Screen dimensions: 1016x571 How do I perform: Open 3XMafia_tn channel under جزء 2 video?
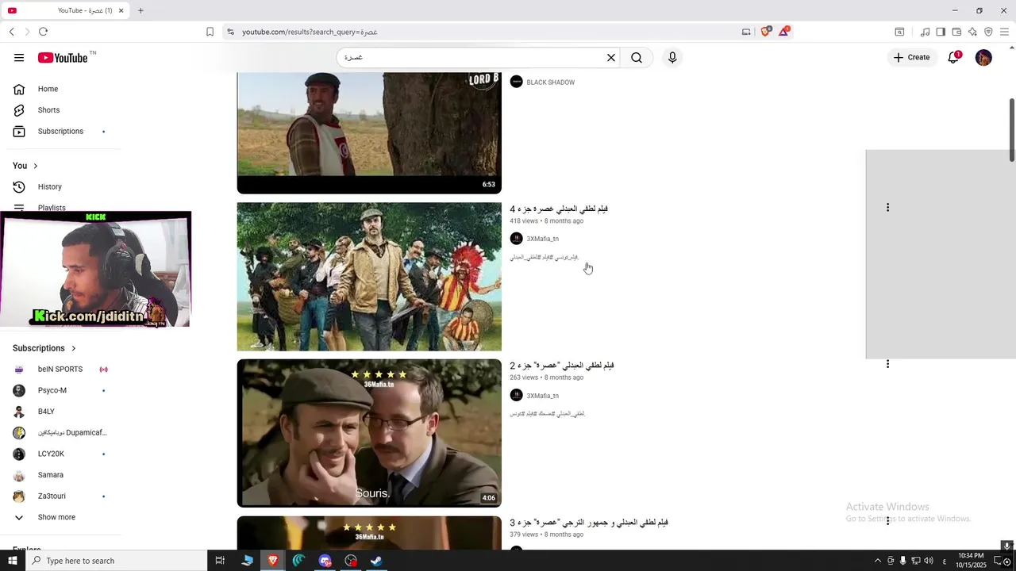542,396
